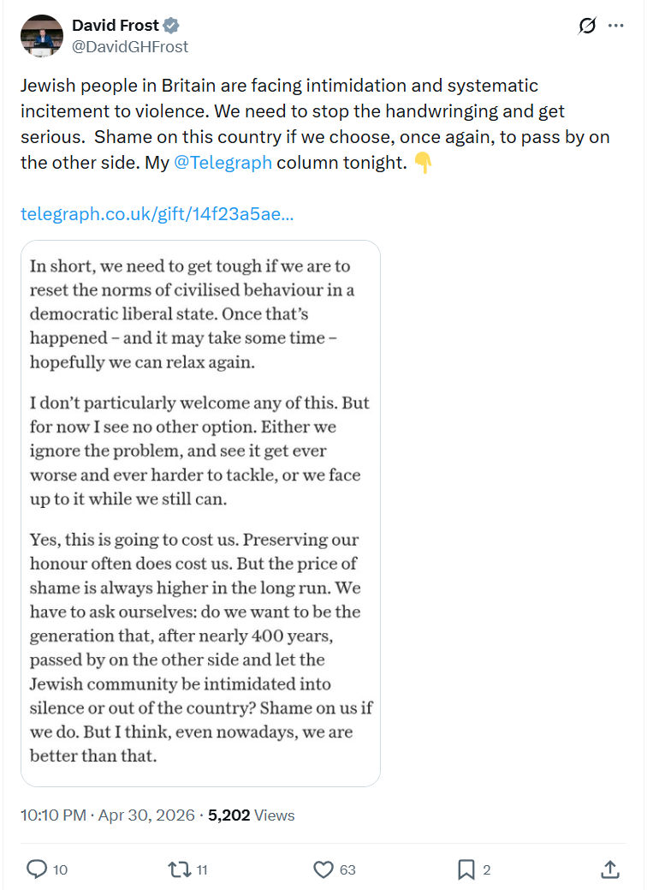This screenshot has width=647, height=890.
Task: Open the three-dot more options menu
Action: (x=616, y=26)
